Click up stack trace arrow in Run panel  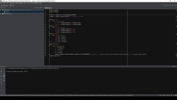(4, 69)
